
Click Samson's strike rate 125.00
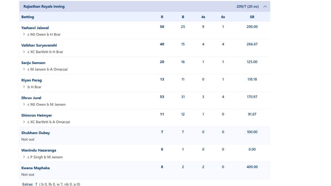[x=252, y=62]
